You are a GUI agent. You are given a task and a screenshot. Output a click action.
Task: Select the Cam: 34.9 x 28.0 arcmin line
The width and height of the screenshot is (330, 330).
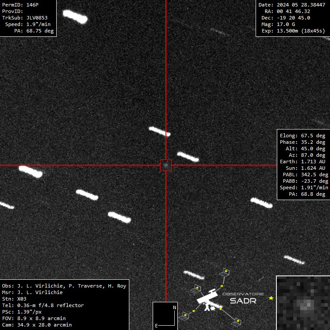[37, 325]
